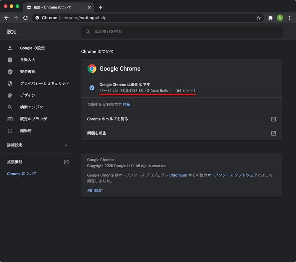
Task: Click the 既定のブラウザ window icon
Action: (10, 119)
